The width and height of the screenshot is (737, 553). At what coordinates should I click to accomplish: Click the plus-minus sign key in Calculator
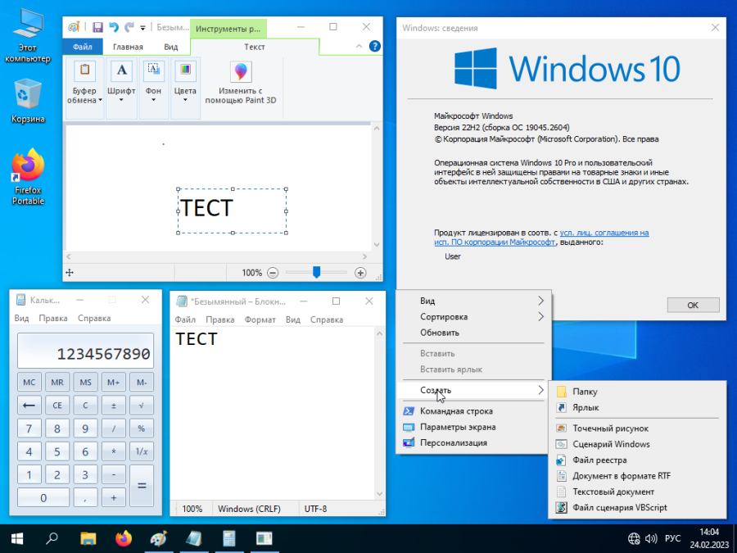click(113, 405)
